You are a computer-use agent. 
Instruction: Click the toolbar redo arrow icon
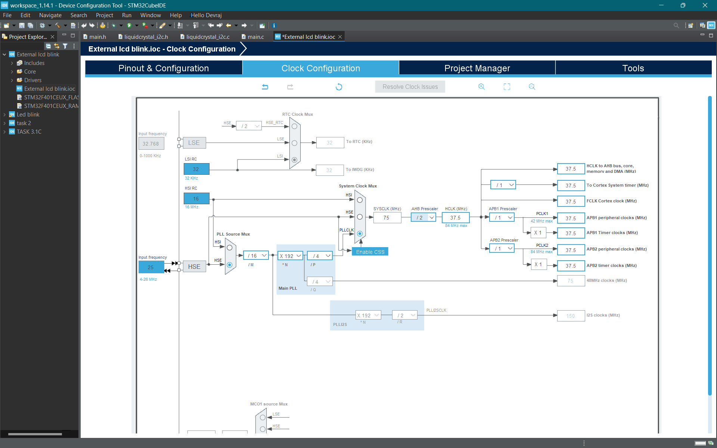pyautogui.click(x=92, y=25)
